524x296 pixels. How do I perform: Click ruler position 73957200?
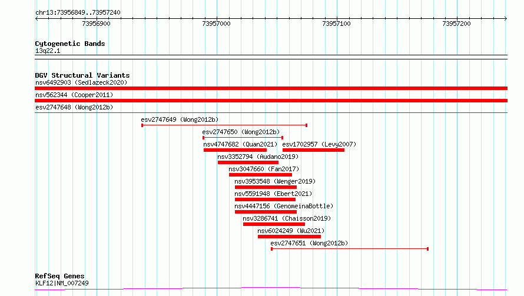coord(456,24)
